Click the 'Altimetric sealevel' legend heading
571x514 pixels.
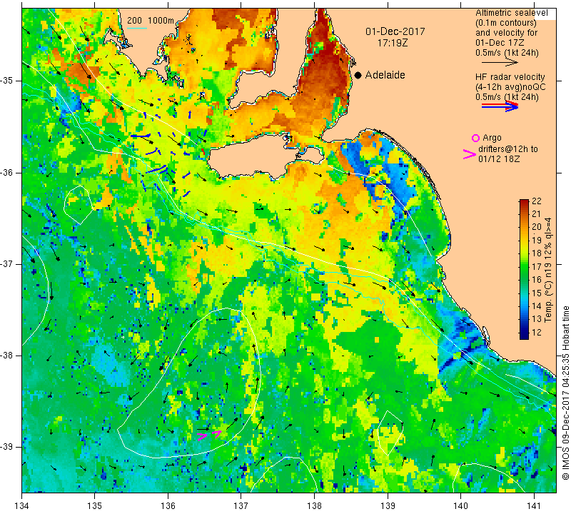pos(511,13)
